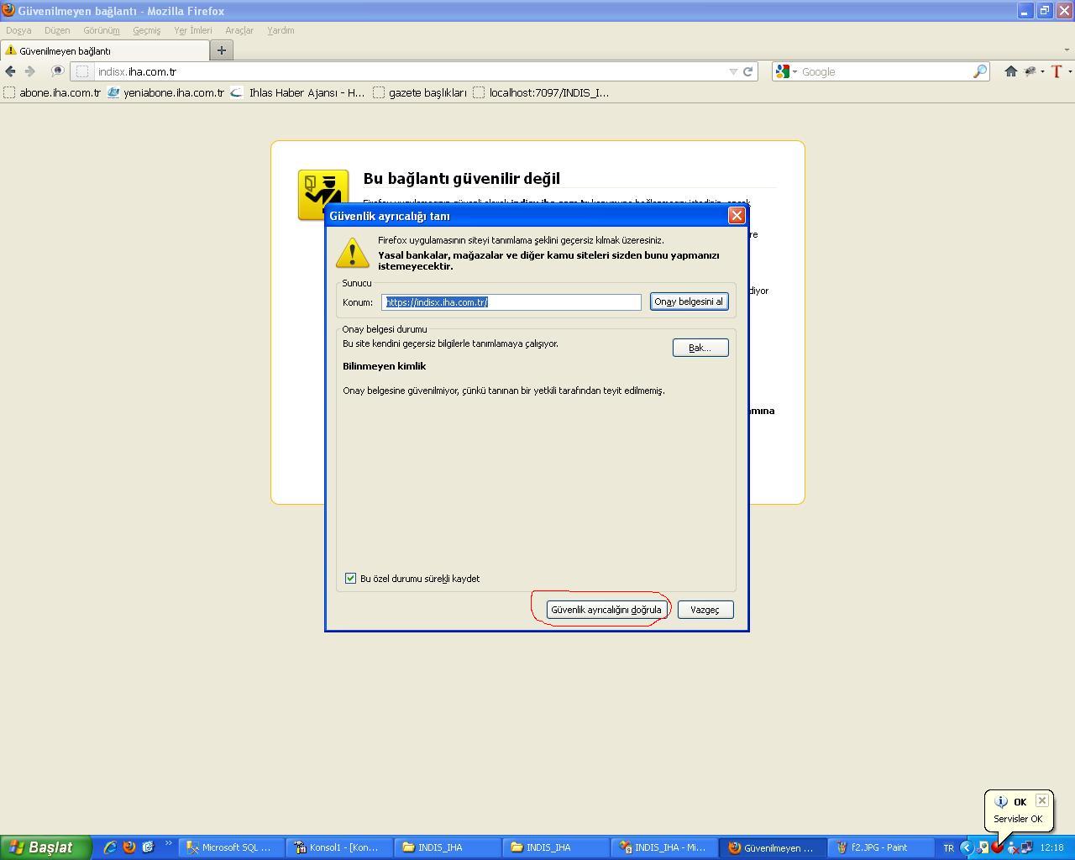Click Onay belgesini al button
The height and width of the screenshot is (860, 1075).
(x=689, y=302)
